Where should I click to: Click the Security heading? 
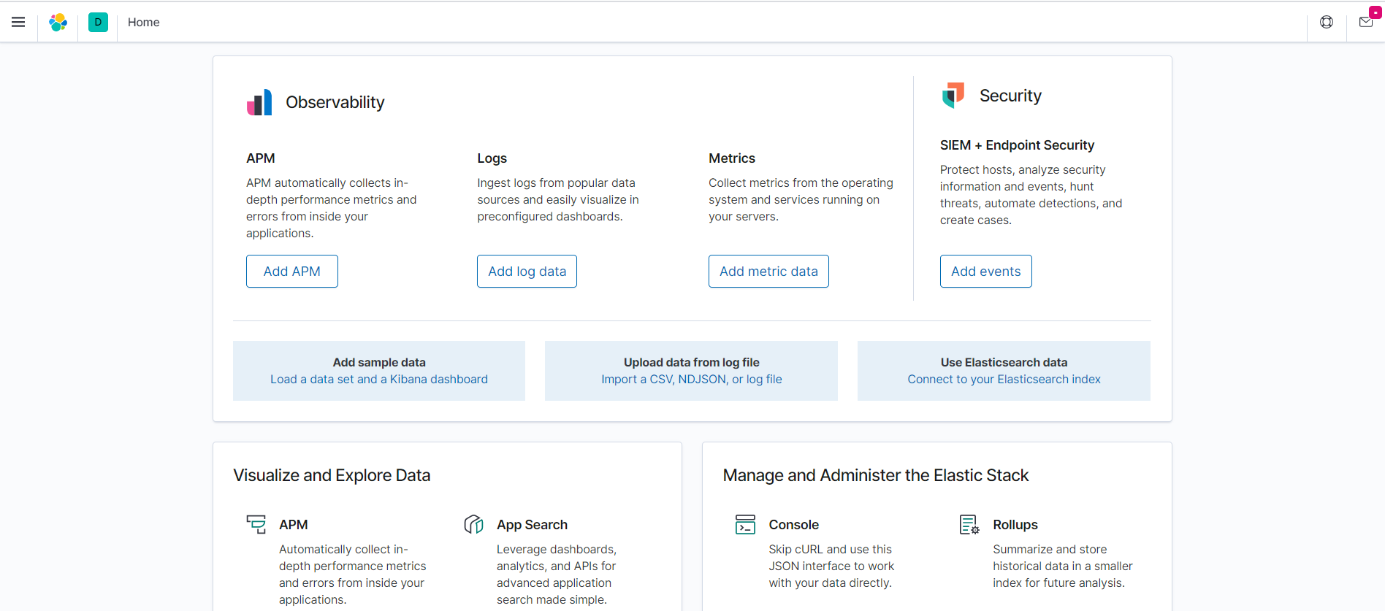[x=1010, y=96]
